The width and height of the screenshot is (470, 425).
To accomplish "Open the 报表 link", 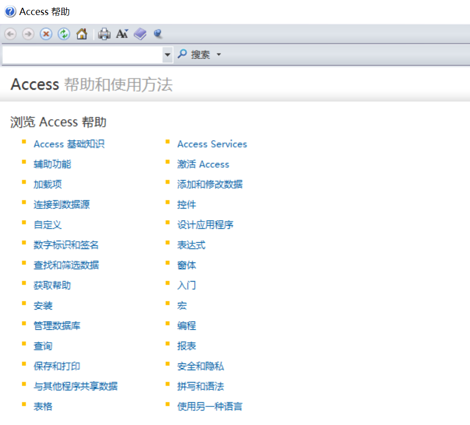I will tap(186, 346).
